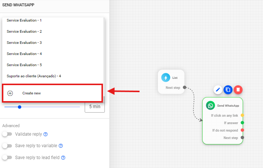Toggle Save reply to variable switch
This screenshot has height=168, width=263.
[x=7, y=146]
